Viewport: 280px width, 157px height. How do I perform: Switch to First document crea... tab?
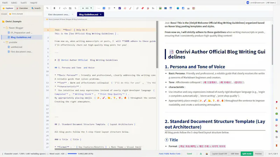pos(59,14)
